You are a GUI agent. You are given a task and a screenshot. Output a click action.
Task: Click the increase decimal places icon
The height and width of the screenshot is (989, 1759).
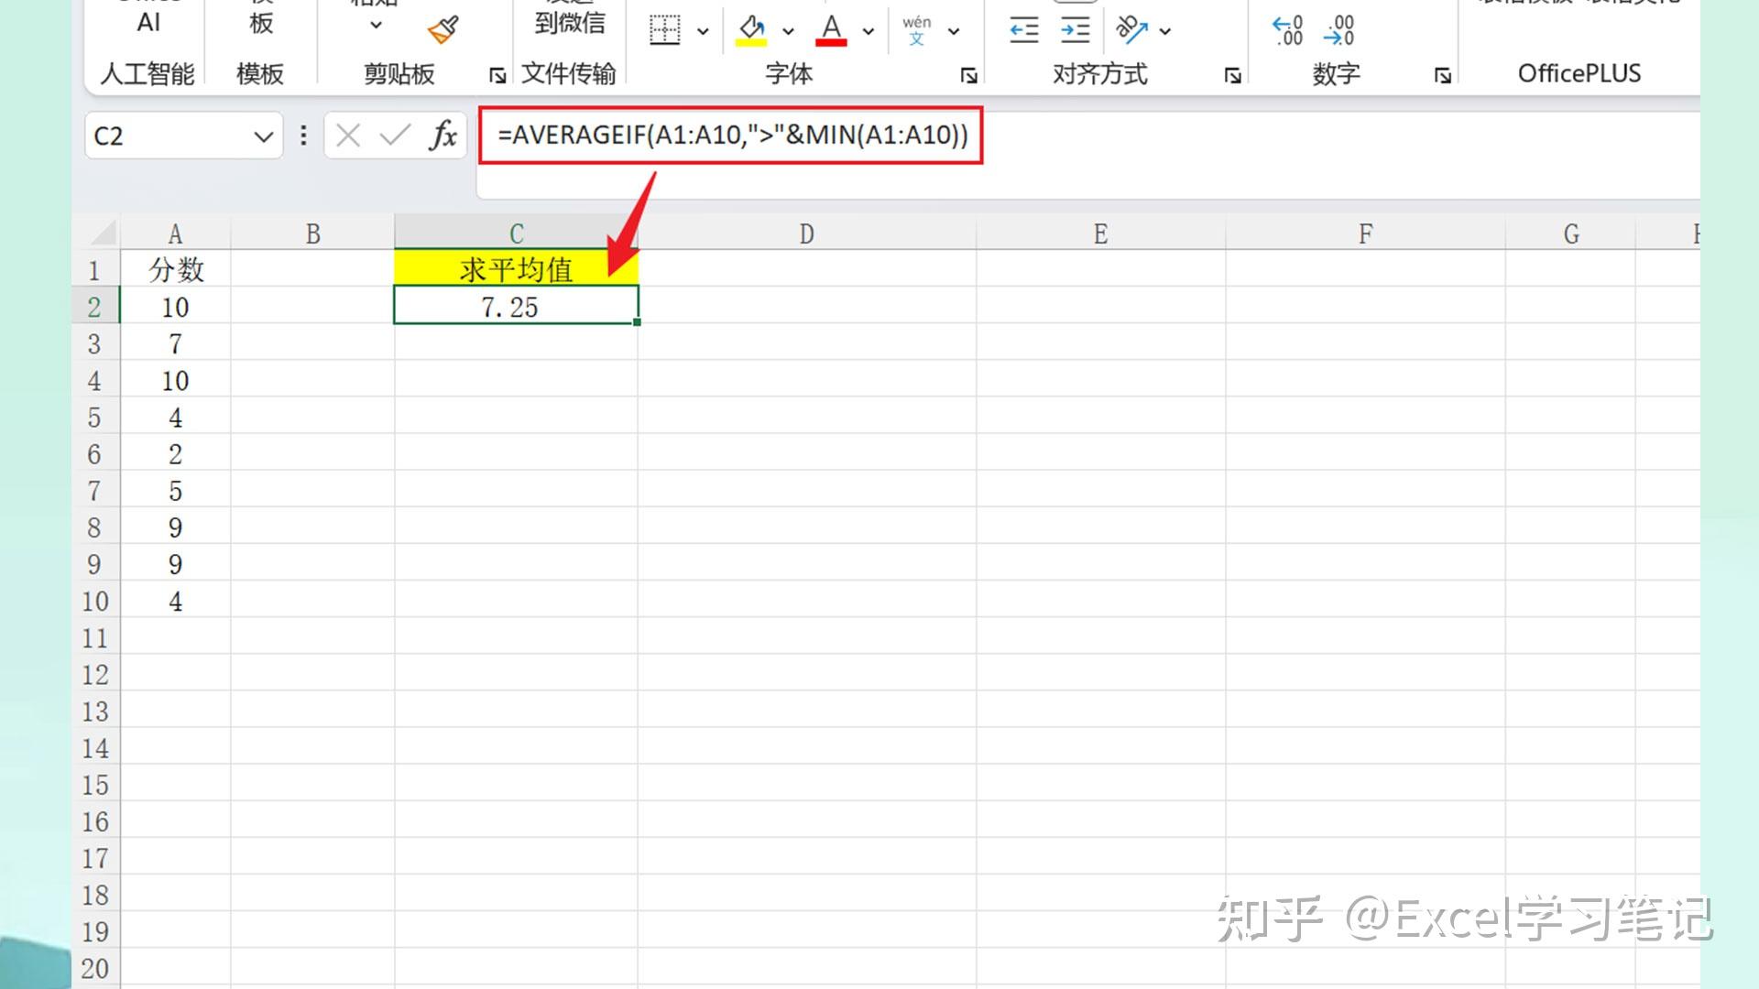point(1287,30)
